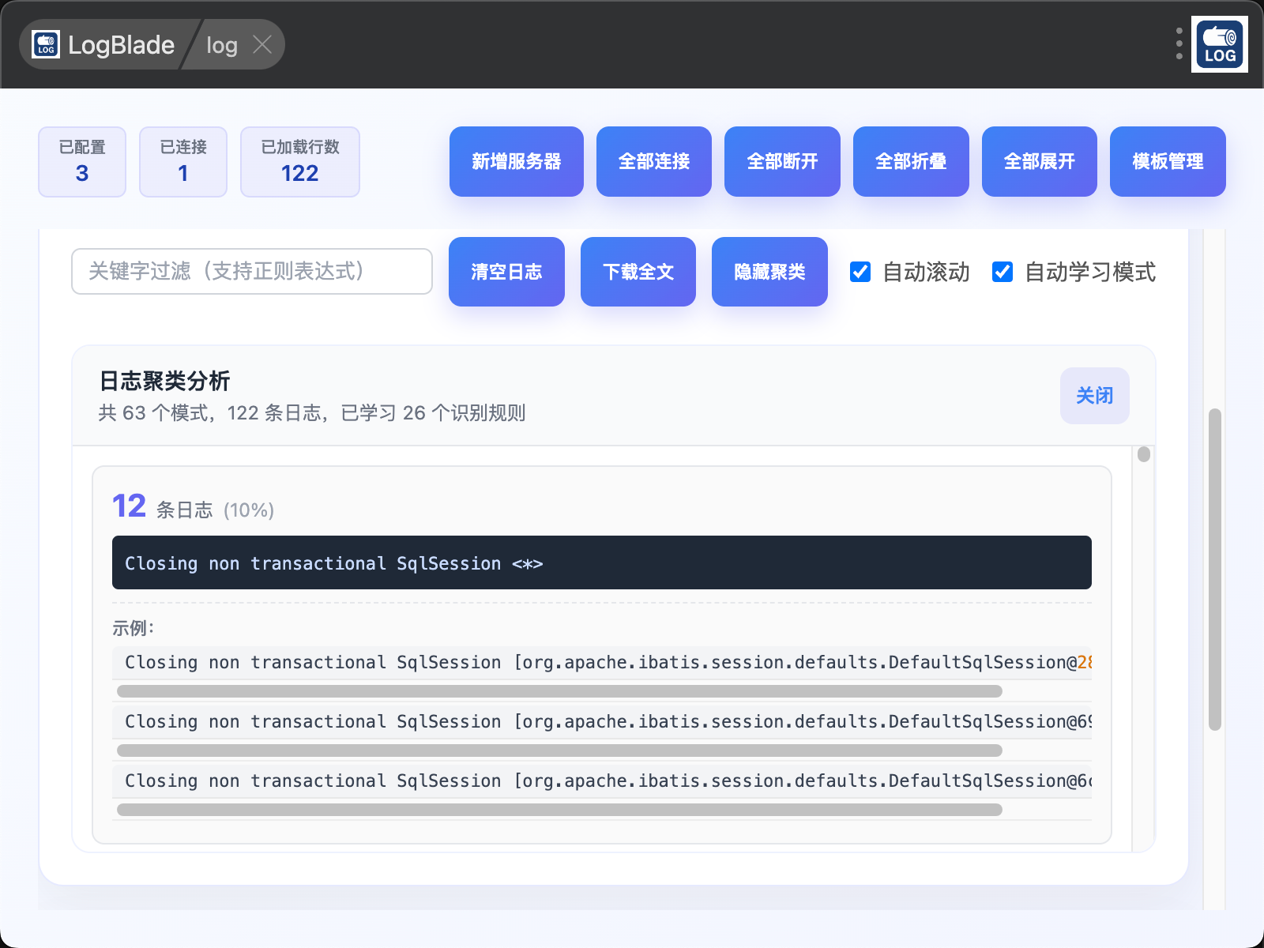Click the LogBlade app logo icon
The image size is (1264, 948).
coord(46,45)
